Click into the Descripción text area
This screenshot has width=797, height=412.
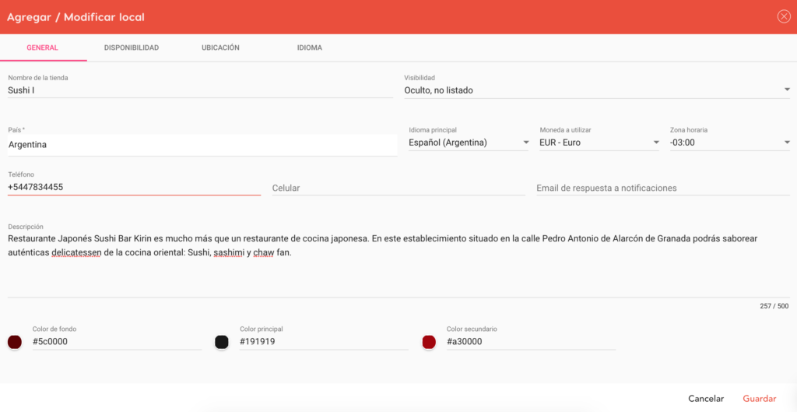[x=398, y=265]
